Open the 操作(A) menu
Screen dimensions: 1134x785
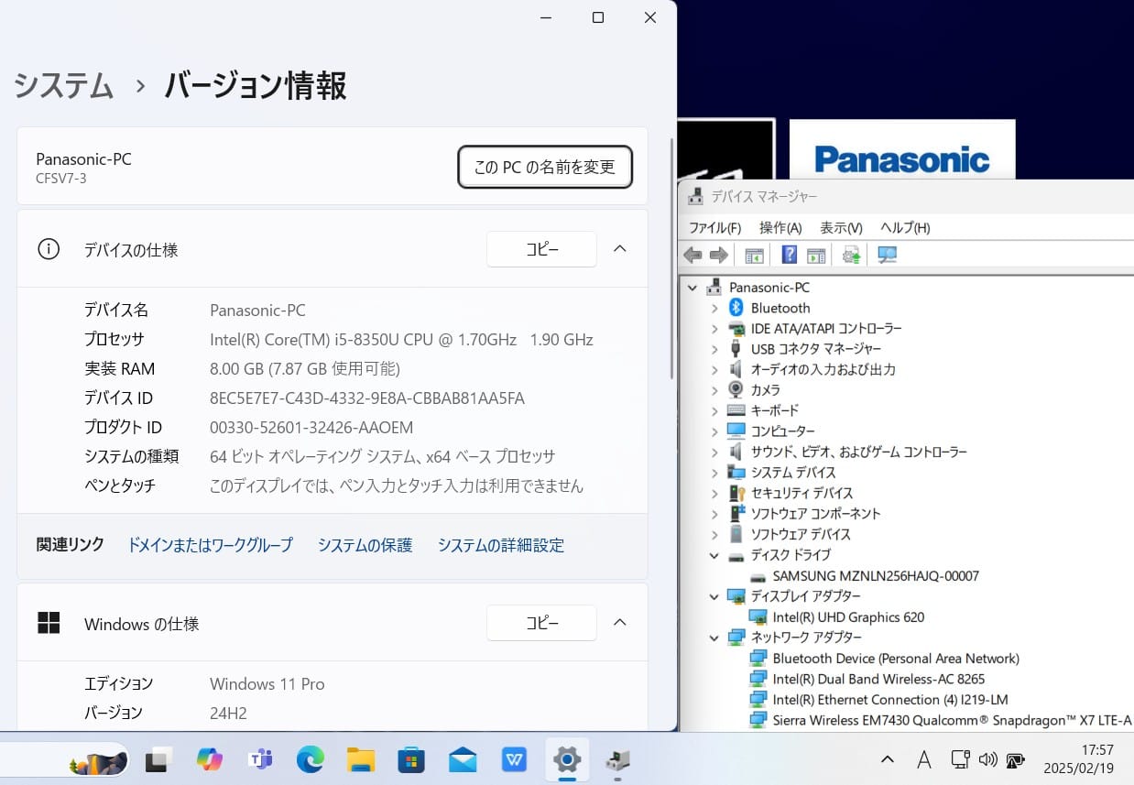780,227
